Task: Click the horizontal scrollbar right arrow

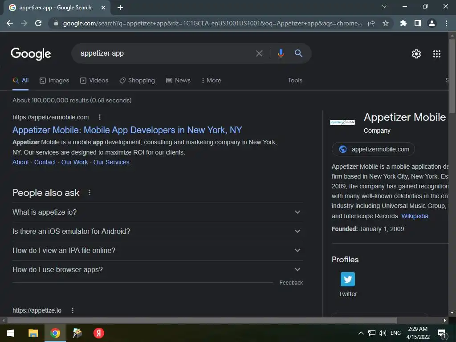Action: coord(445,321)
